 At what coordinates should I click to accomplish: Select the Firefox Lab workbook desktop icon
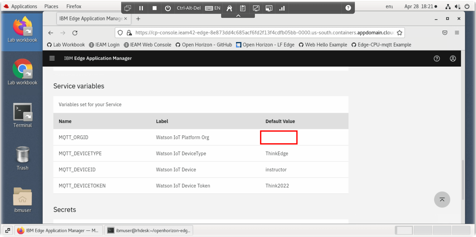[x=22, y=30]
